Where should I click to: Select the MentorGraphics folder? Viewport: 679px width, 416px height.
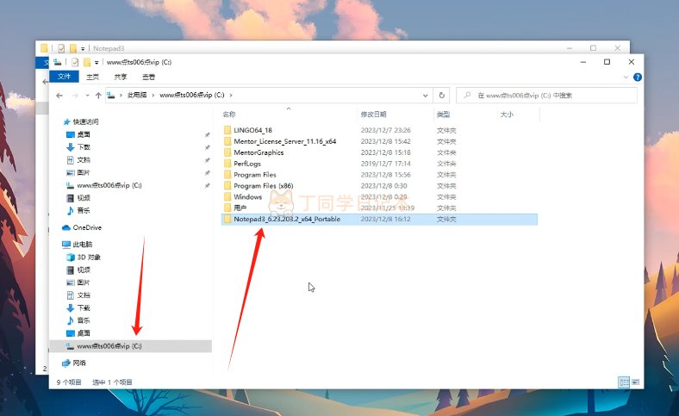259,152
